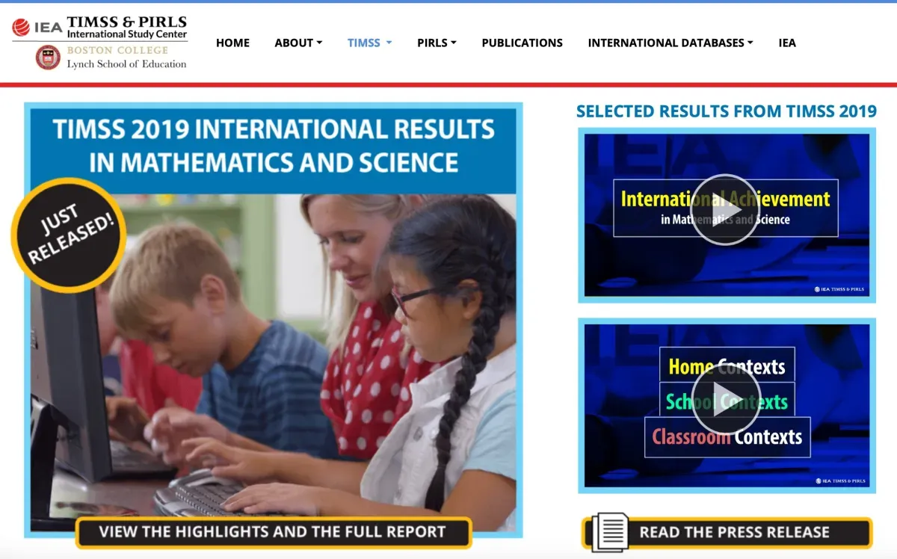This screenshot has width=897, height=559.
Task: Click the Just Released badge
Action: 69,235
